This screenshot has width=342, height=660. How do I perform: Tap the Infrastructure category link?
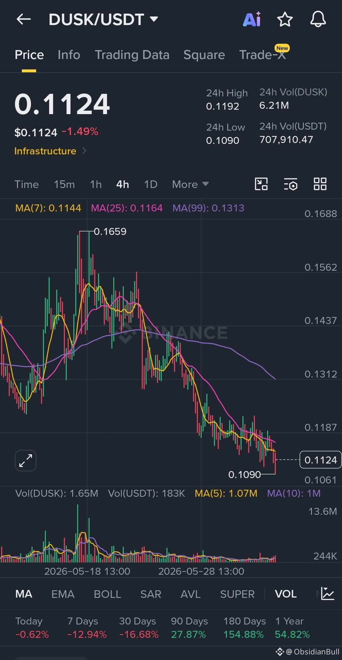pyautogui.click(x=45, y=151)
